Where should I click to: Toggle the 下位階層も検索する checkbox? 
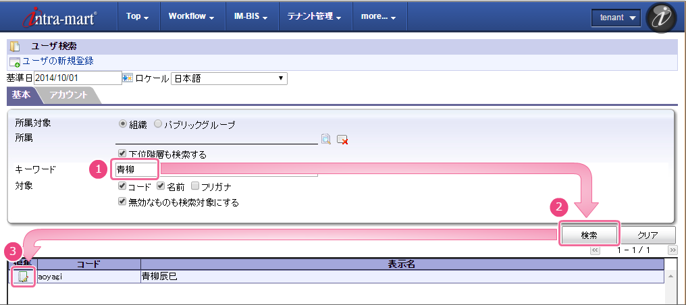coord(122,154)
